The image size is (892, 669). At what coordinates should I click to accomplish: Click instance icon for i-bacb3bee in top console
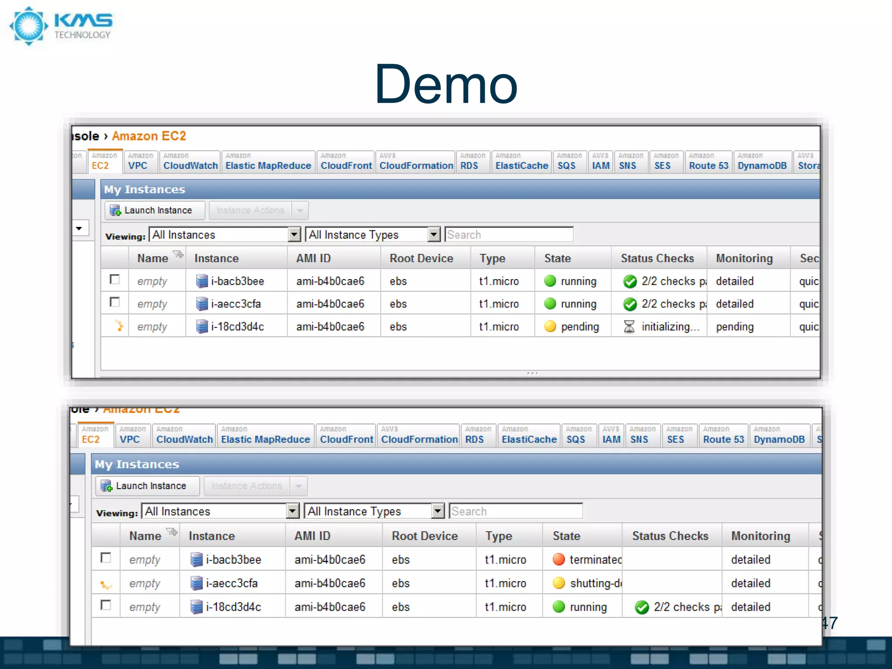202,281
